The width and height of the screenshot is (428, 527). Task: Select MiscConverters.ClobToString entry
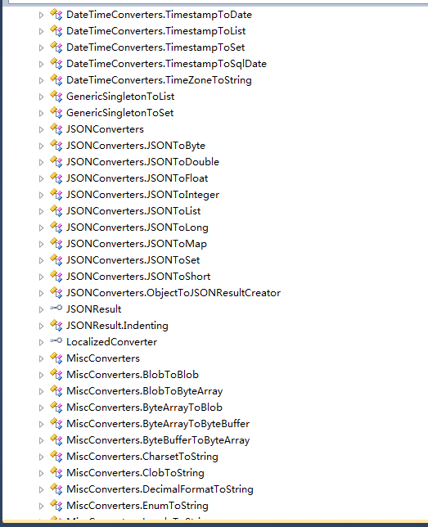tap(135, 472)
